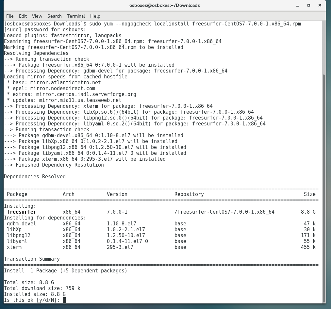Open the Search menu
The height and width of the screenshot is (309, 331).
(x=54, y=16)
